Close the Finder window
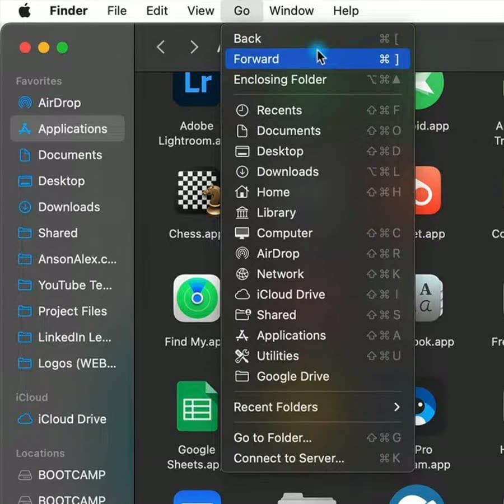Viewport: 504px width, 504px height. click(25, 48)
